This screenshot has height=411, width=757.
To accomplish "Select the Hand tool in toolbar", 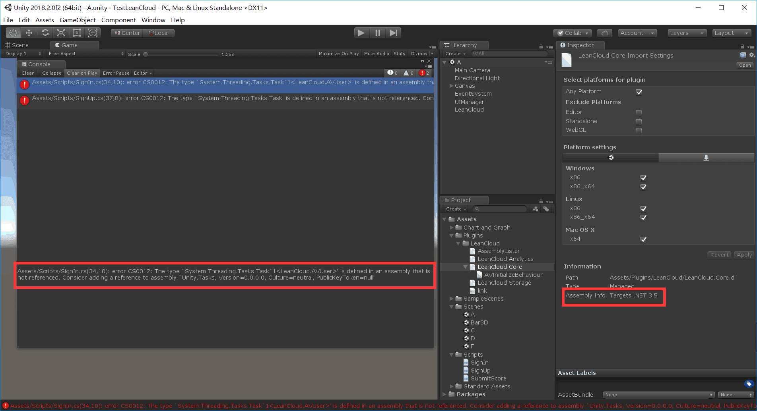I will (14, 33).
